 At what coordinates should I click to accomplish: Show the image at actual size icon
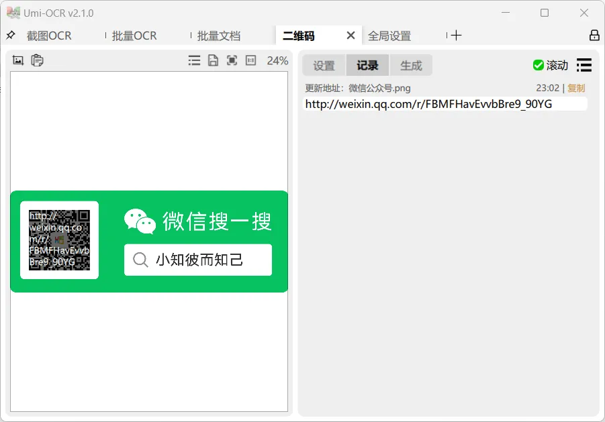[x=251, y=60]
